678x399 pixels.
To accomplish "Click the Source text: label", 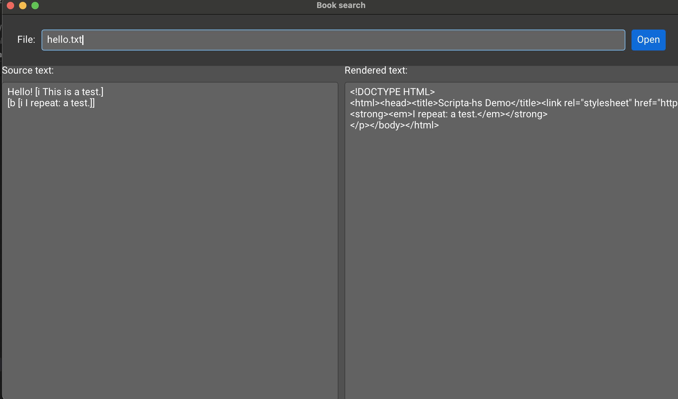I will click(28, 71).
